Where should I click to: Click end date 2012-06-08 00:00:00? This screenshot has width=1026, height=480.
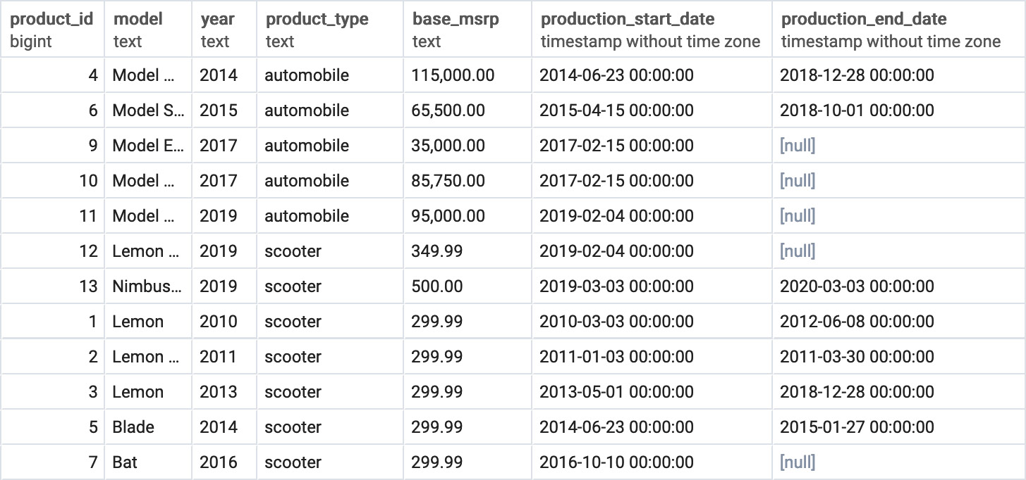point(899,321)
